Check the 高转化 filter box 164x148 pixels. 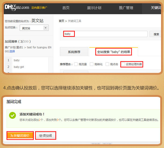tap(92, 64)
